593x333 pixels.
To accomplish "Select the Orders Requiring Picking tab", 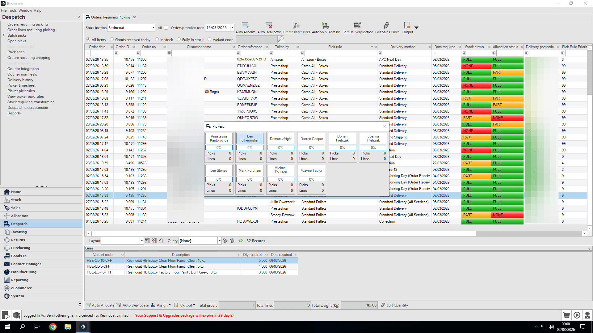I will [111, 17].
